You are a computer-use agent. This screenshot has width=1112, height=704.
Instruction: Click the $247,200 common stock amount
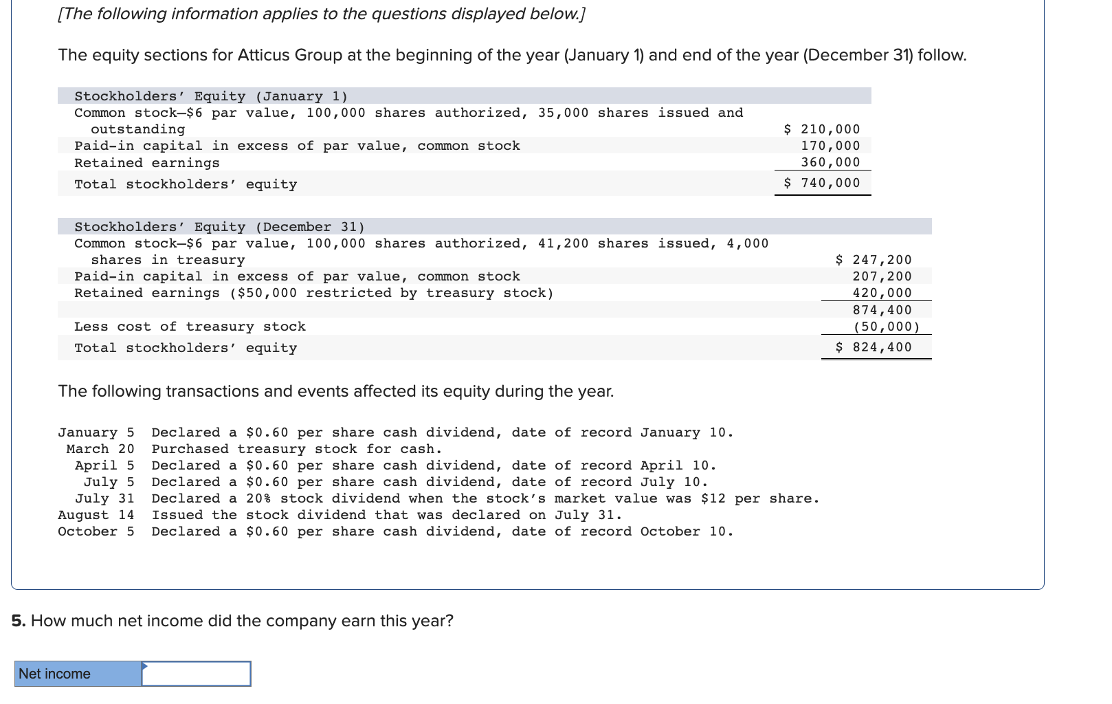tap(874, 259)
